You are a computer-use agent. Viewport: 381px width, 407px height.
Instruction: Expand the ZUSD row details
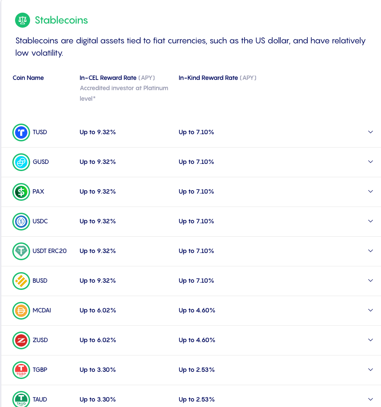point(370,340)
